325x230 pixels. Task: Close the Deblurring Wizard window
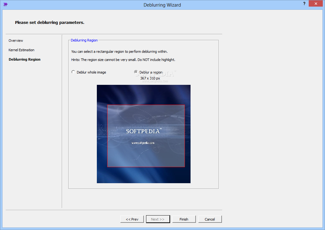click(x=316, y=3)
